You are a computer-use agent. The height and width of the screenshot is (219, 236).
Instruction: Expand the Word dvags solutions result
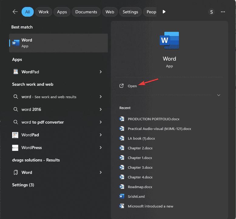[101, 172]
